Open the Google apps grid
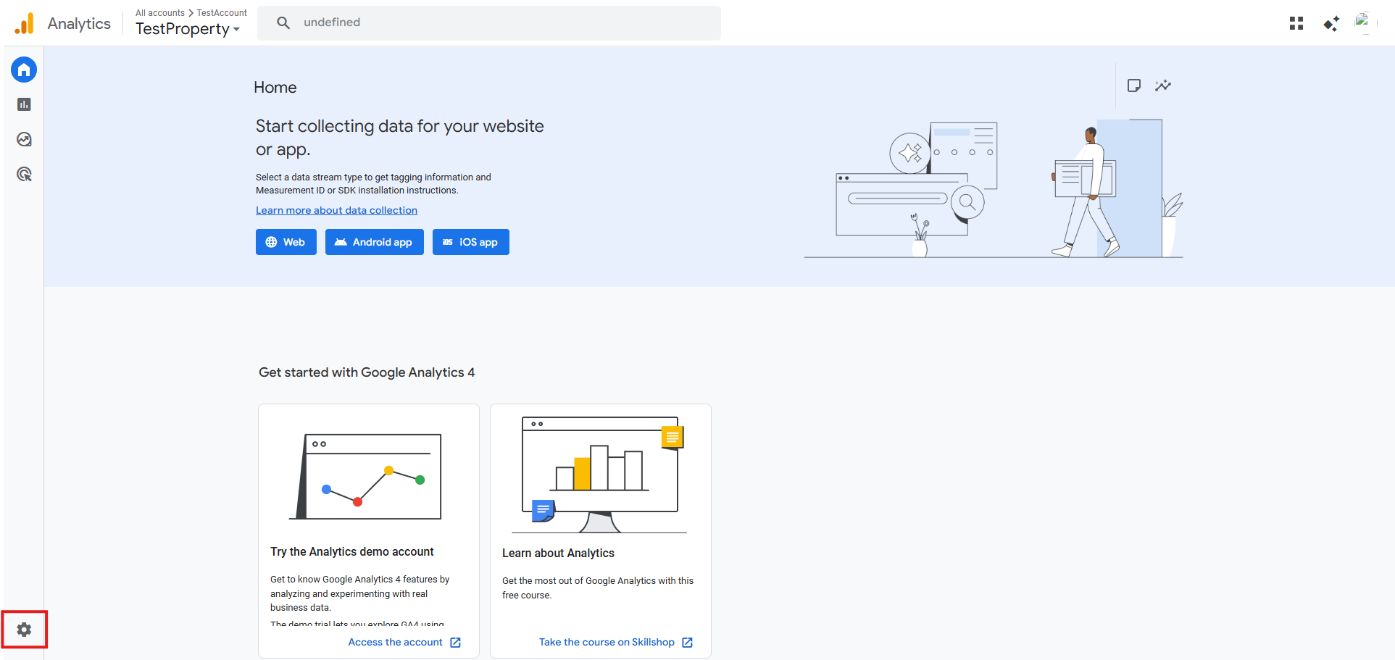This screenshot has height=660, width=1395. coord(1296,24)
